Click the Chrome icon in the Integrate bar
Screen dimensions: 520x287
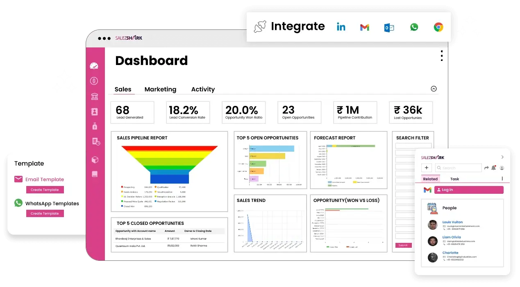click(x=438, y=27)
